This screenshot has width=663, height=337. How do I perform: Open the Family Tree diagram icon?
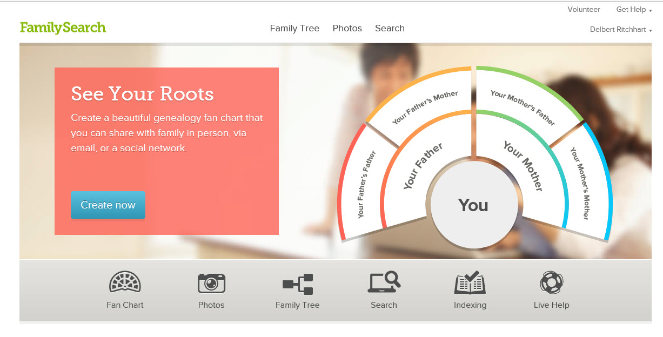tap(298, 284)
